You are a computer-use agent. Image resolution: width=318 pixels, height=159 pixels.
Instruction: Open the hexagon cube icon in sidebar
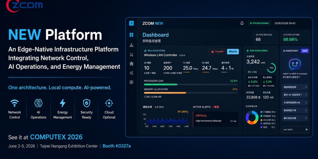point(131,82)
